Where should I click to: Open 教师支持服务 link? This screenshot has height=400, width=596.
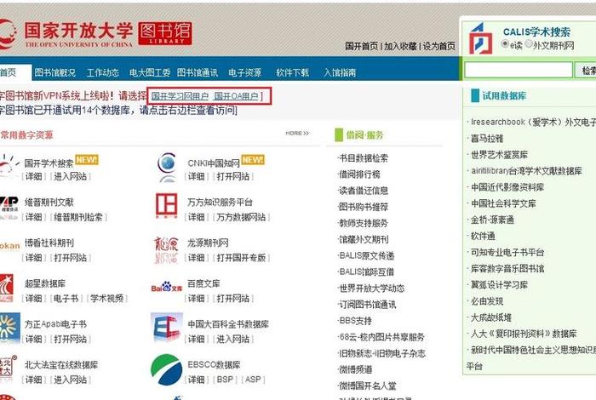pos(364,223)
